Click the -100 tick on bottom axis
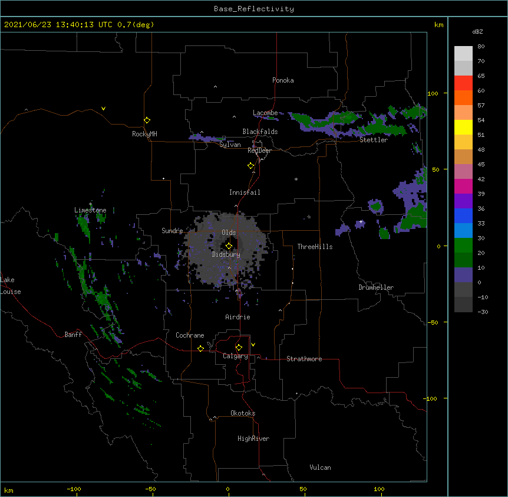Viewport: 508px width, 497px height. pos(74,489)
